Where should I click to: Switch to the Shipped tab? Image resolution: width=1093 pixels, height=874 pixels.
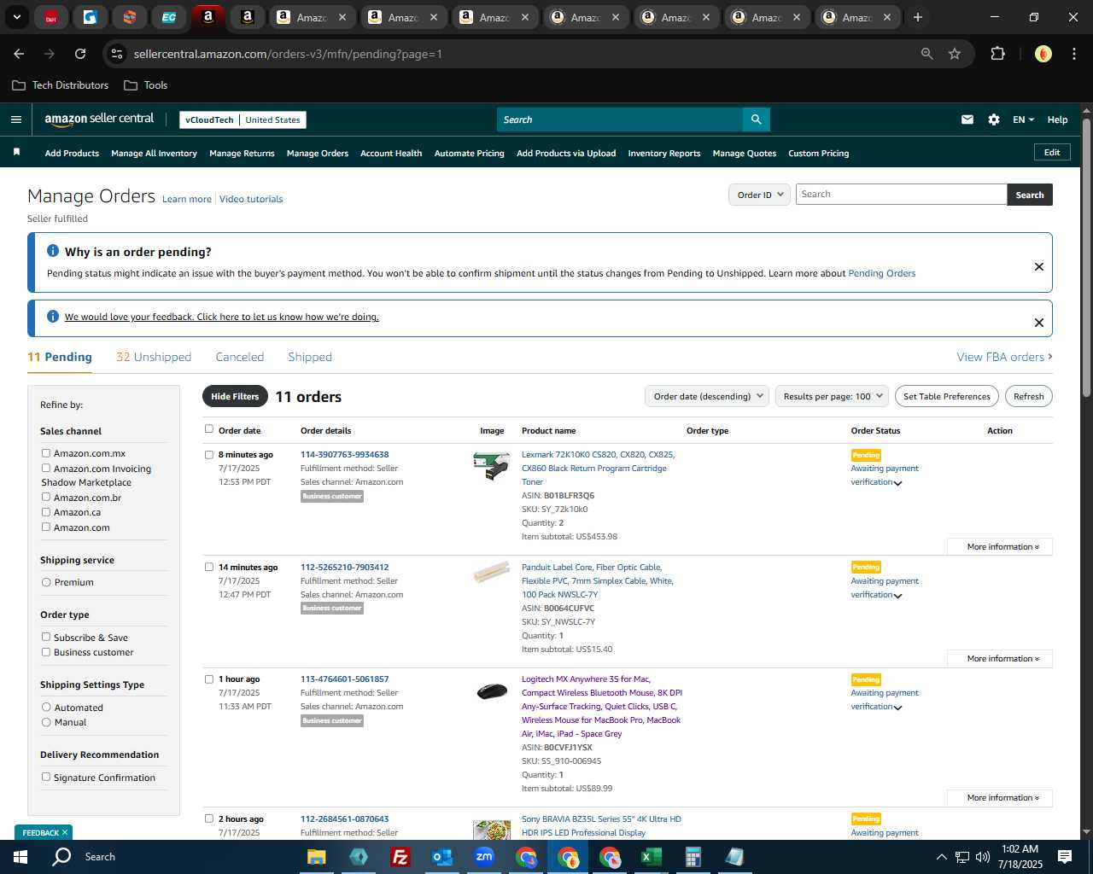[x=310, y=357]
